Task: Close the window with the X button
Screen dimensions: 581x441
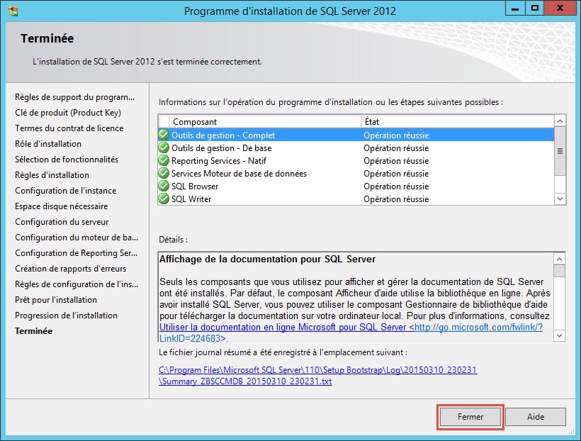Action: coord(560,9)
